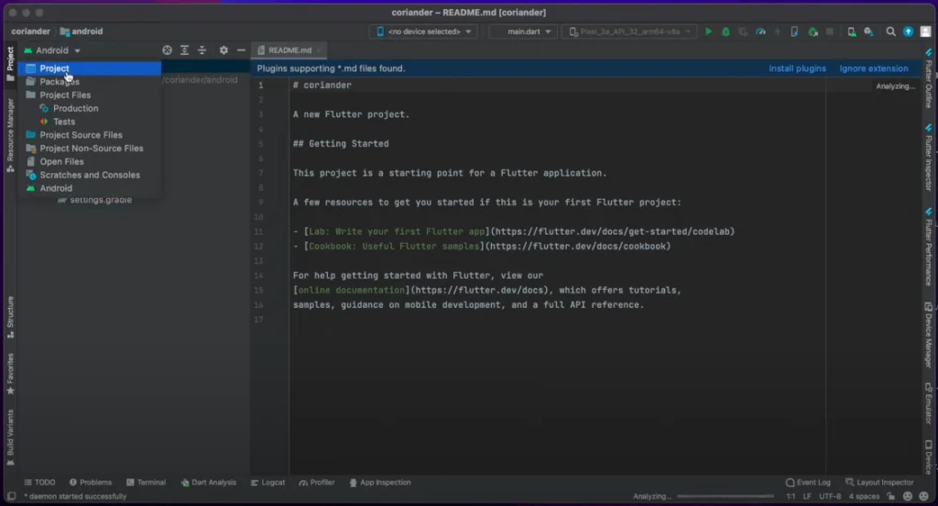Open the Event Log tool window
The width and height of the screenshot is (938, 506).
tap(808, 482)
